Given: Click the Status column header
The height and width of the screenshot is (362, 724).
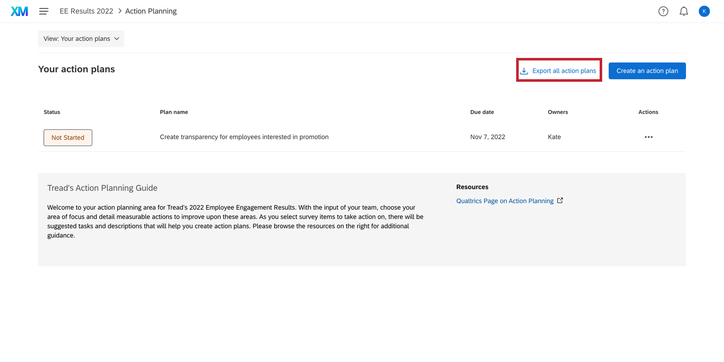Looking at the screenshot, I should point(52,112).
